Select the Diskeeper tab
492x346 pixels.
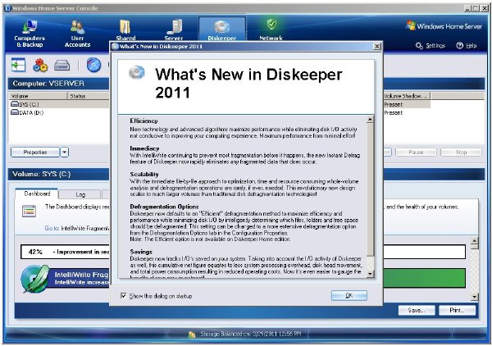(222, 30)
